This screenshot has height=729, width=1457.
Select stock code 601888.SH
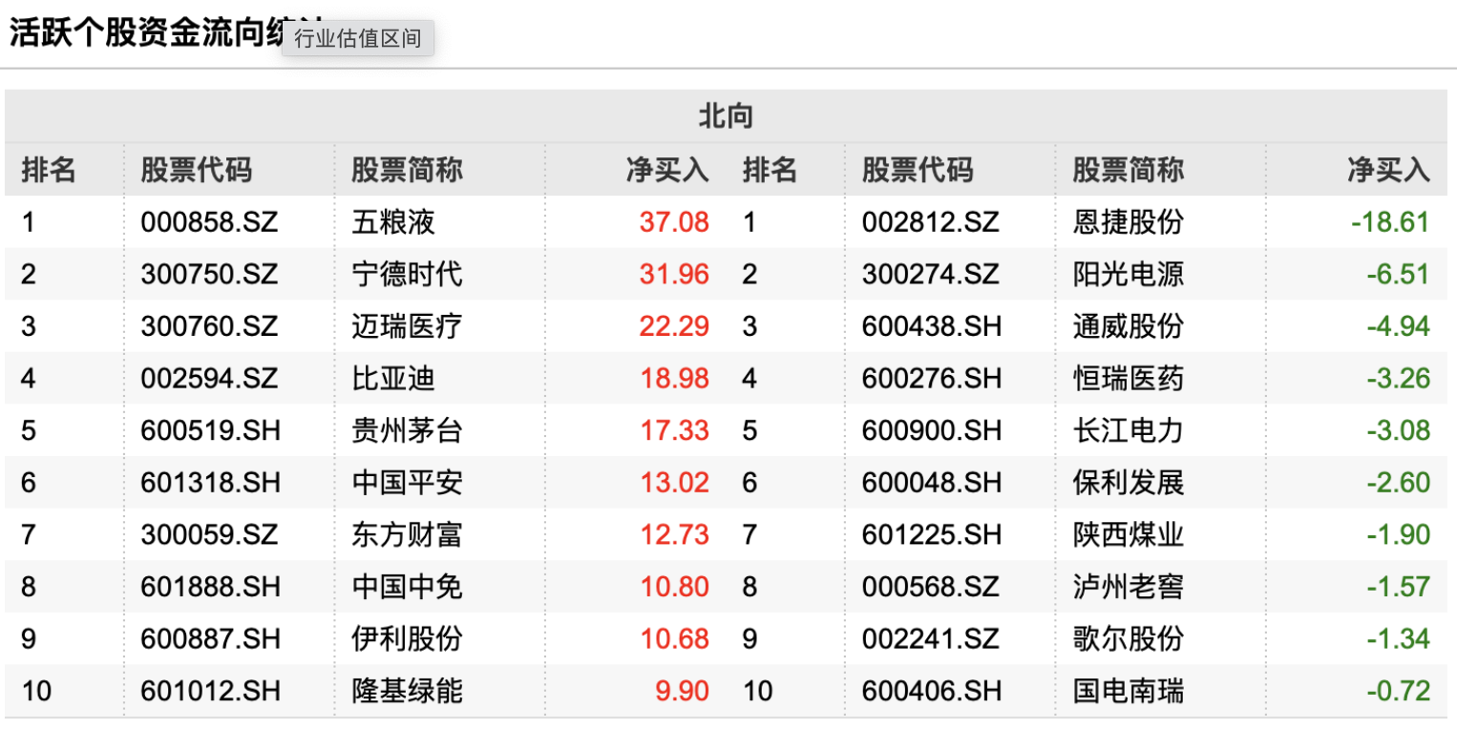tap(211, 587)
